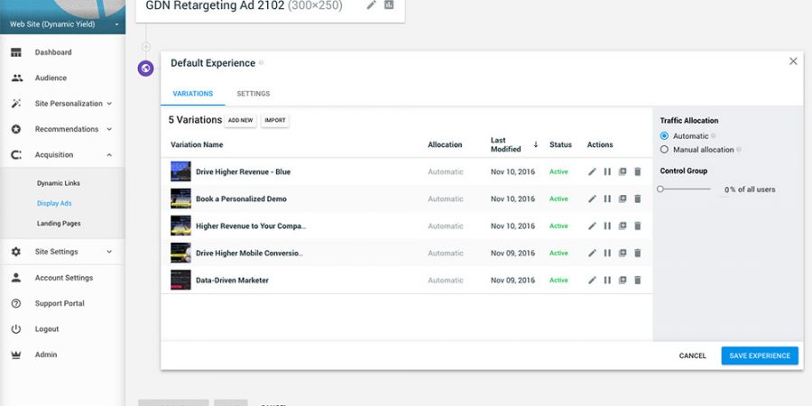This screenshot has height=406, width=812.
Task: Click the purple globe experience icon
Action: (x=145, y=68)
